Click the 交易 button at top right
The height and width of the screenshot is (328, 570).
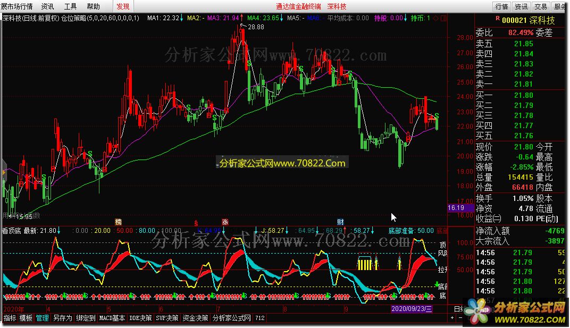click(x=541, y=6)
